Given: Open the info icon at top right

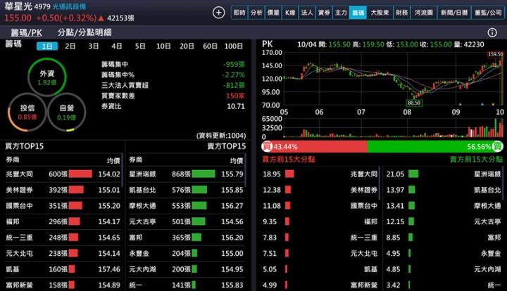Looking at the screenshot, I should (492, 32).
